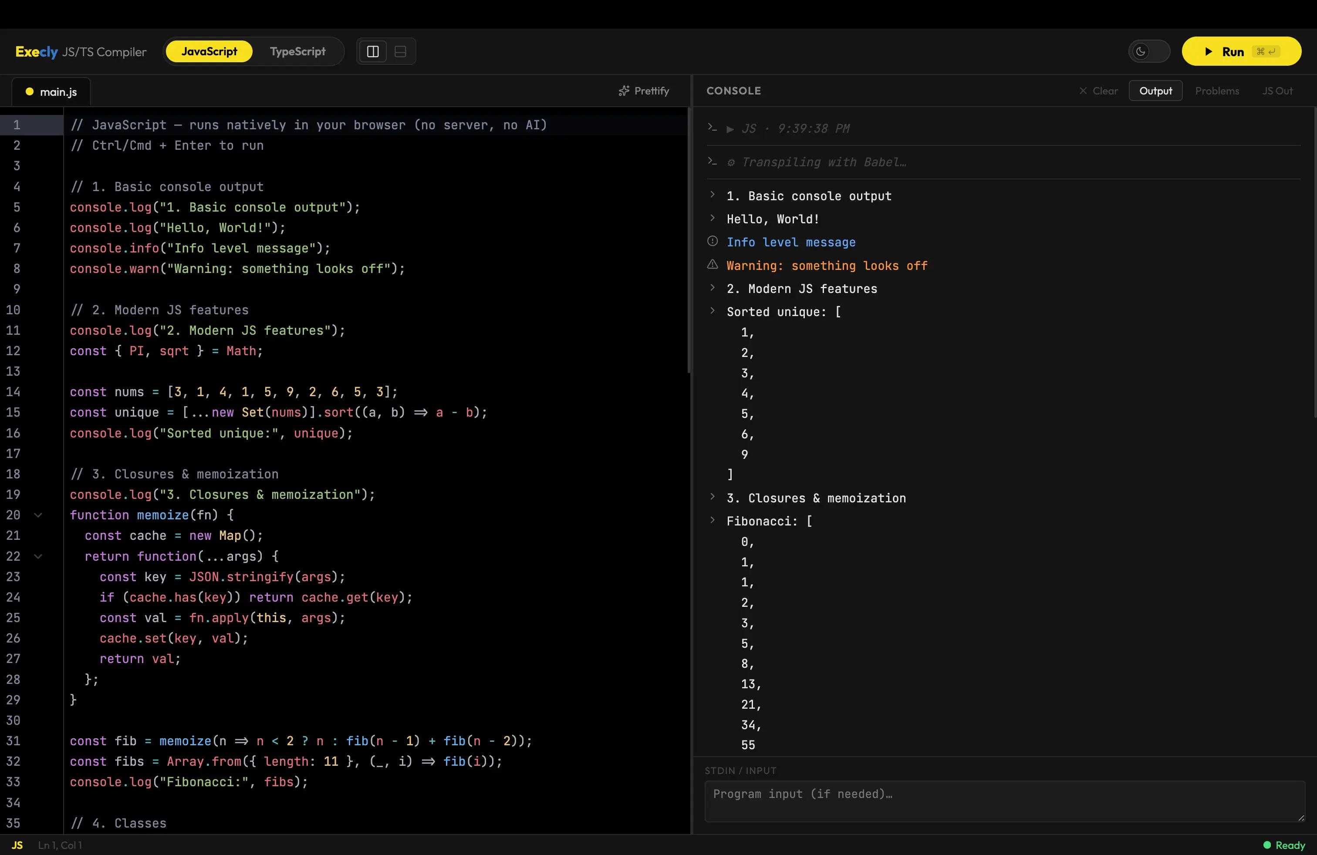
Task: Click the editor vertical scrollbar
Action: pyautogui.click(x=689, y=240)
